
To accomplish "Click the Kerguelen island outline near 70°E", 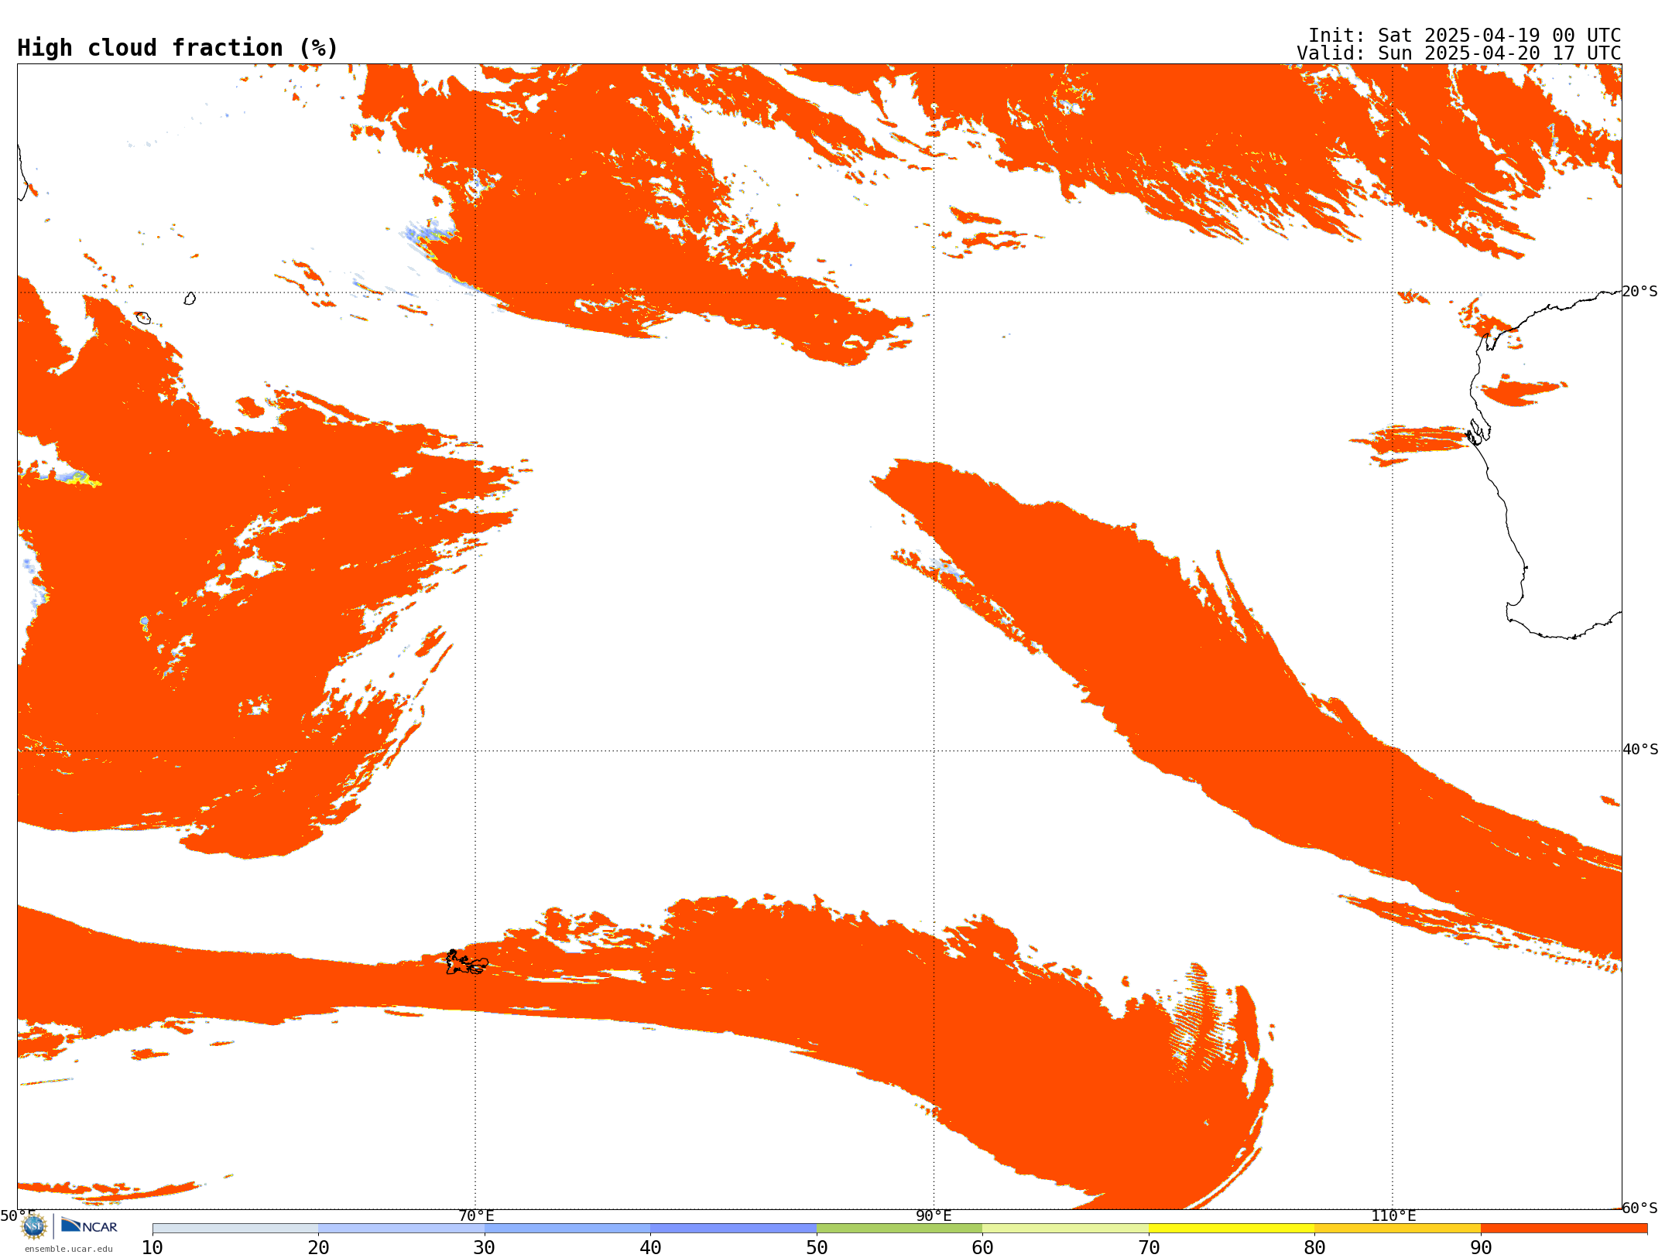I will [x=467, y=962].
